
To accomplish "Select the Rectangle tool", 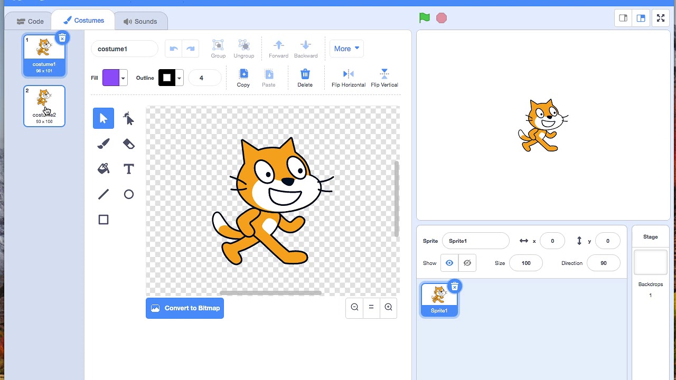I will [104, 220].
